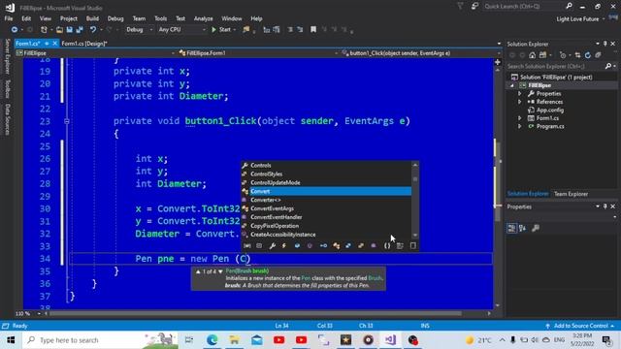
Task: Click the Windows Start button
Action: [x=11, y=340]
